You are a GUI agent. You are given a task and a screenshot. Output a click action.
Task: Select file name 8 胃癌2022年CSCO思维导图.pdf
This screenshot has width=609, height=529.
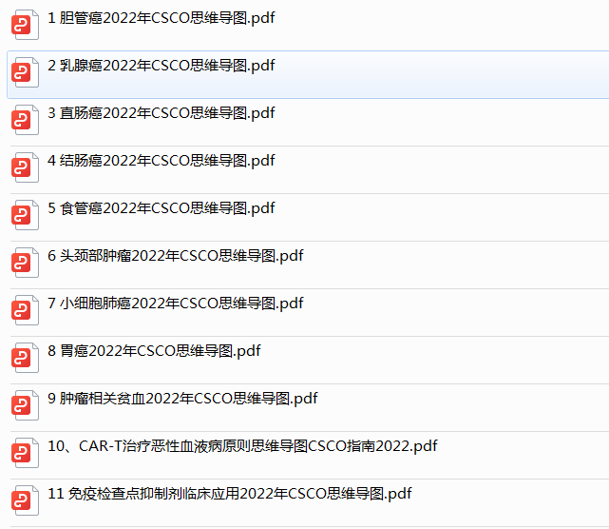[154, 351]
